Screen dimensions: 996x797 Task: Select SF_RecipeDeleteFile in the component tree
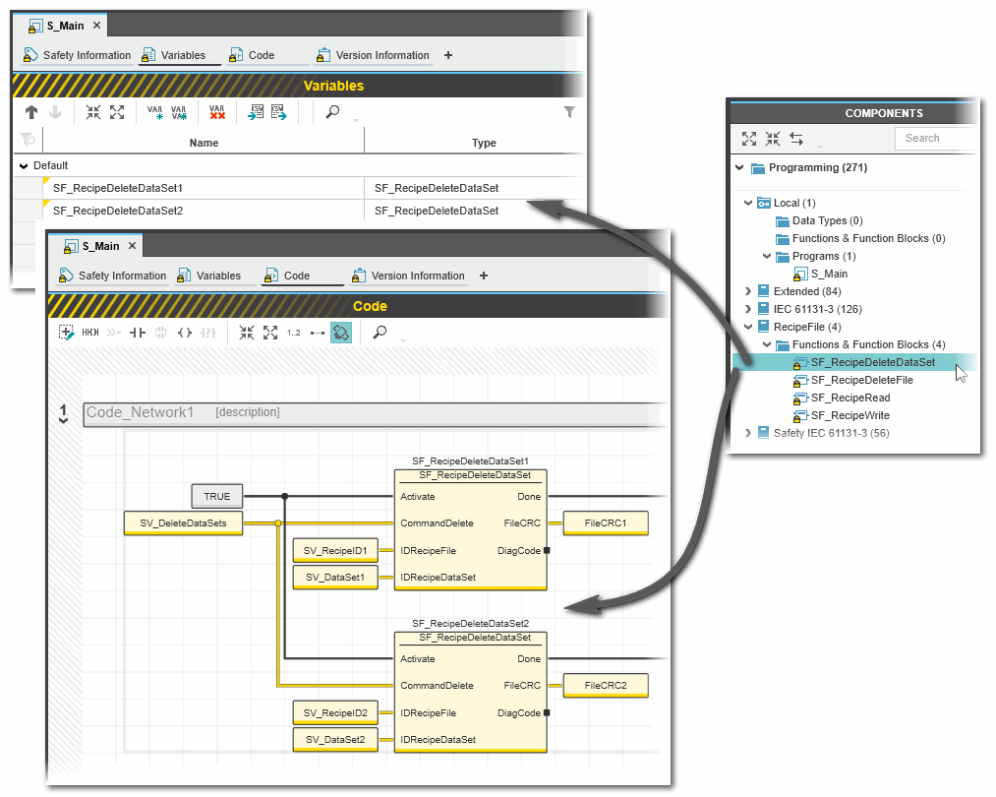(x=861, y=380)
